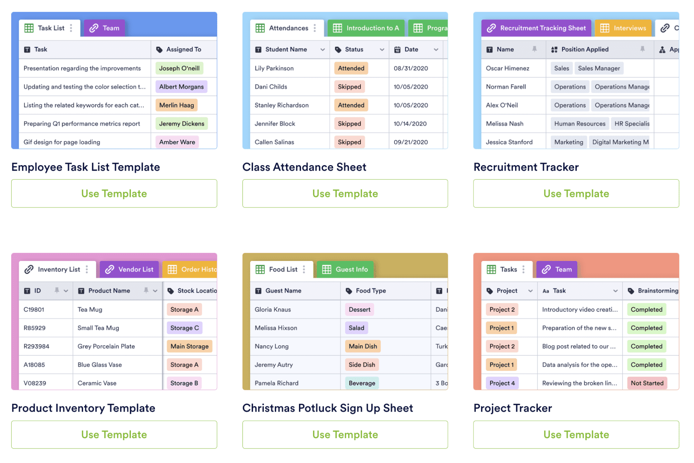Expand the Student Name column dropdown
This screenshot has height=463, width=694.
coord(322,50)
